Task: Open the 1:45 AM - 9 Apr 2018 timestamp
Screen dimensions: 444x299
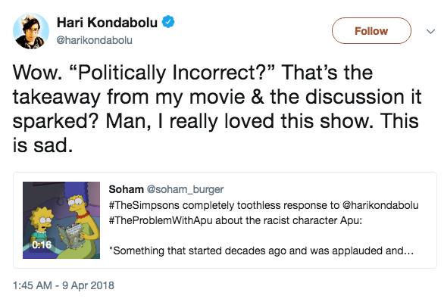Action: pos(64,285)
